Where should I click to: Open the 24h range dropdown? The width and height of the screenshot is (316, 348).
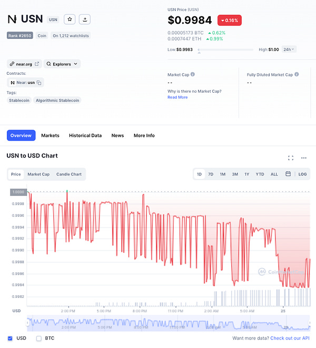pyautogui.click(x=289, y=49)
